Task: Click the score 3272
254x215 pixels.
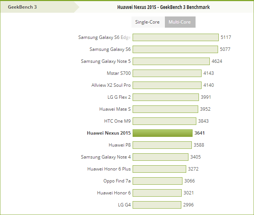Action: pyautogui.click(x=193, y=169)
